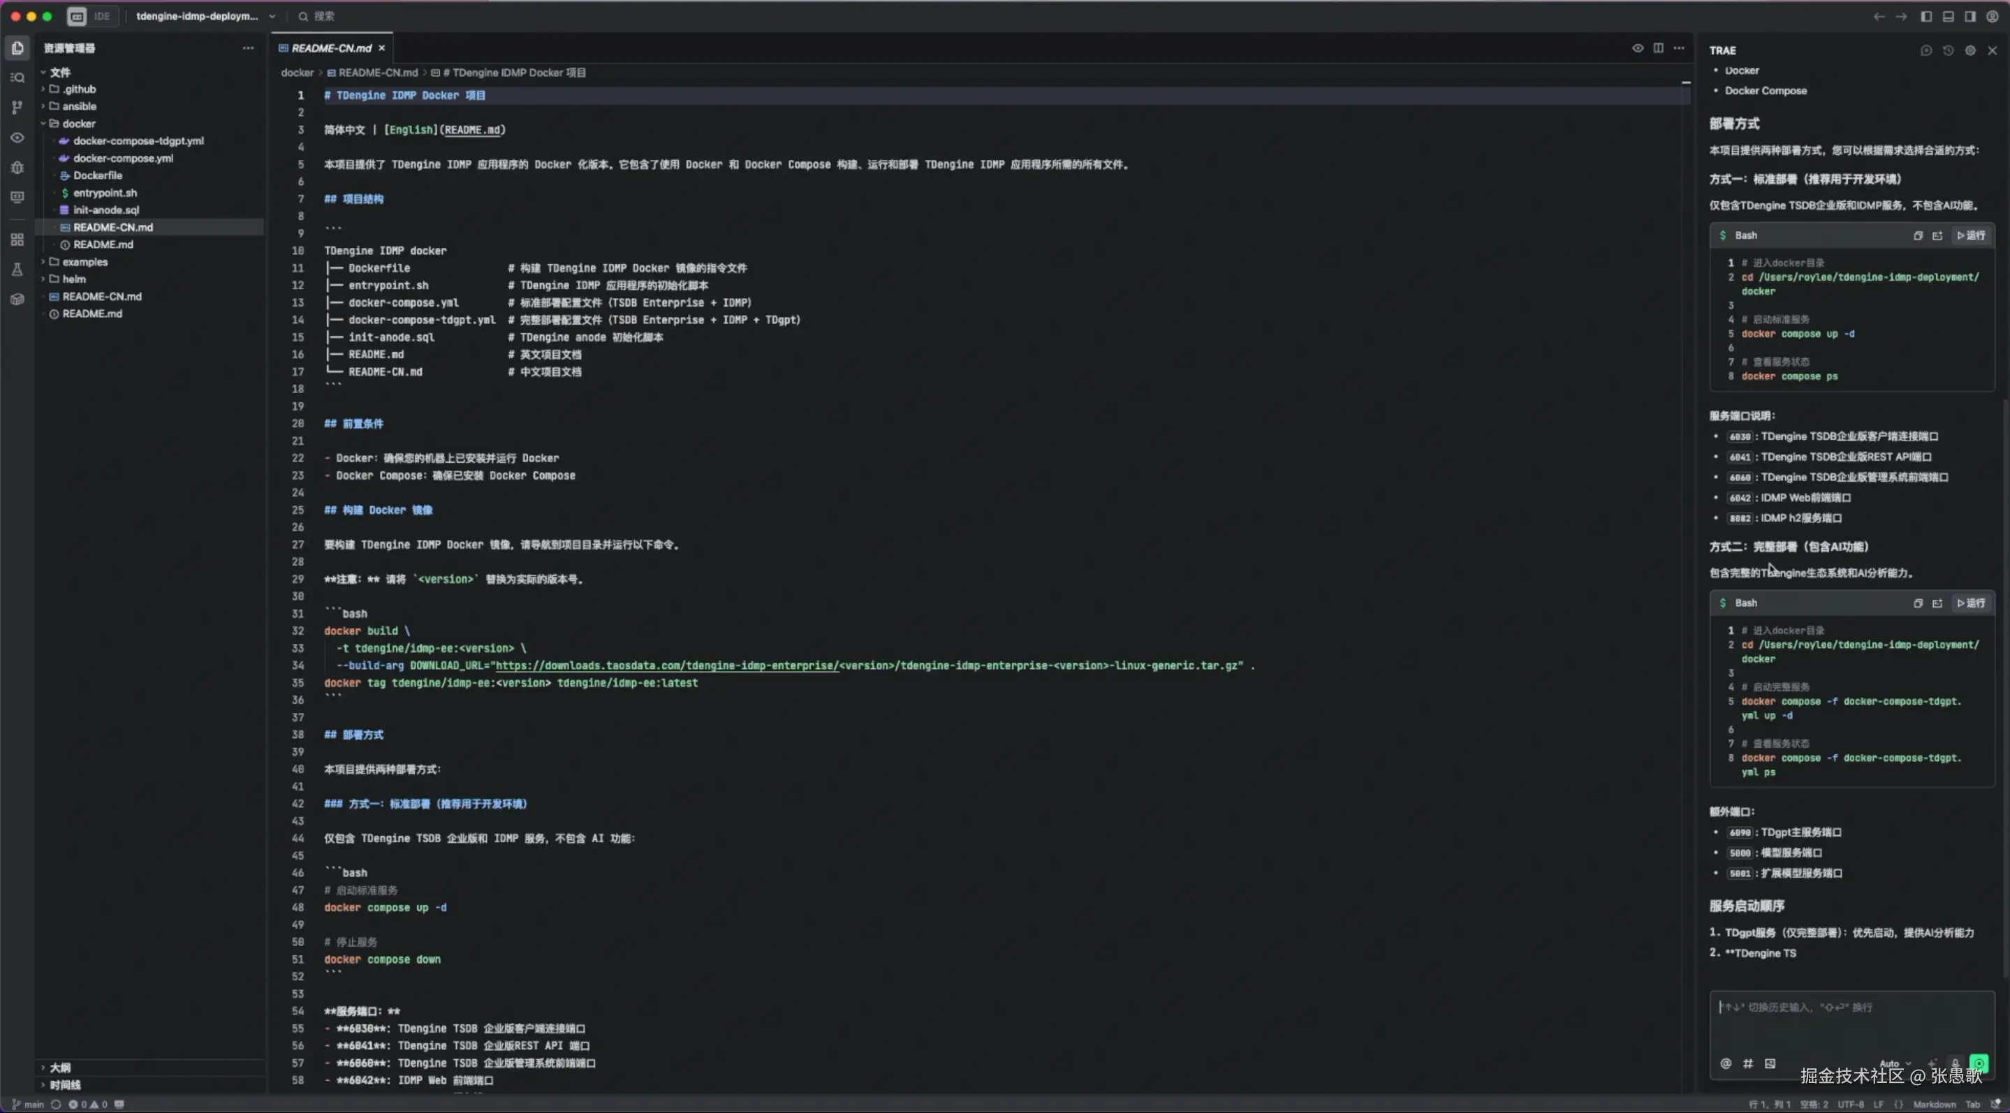Open TRAE panel settings gear

pos(1970,51)
